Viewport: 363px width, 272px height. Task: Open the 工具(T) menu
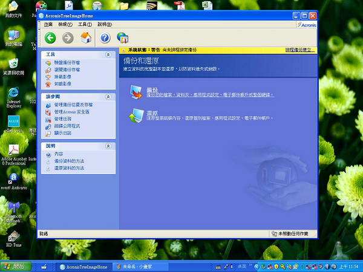[85, 24]
